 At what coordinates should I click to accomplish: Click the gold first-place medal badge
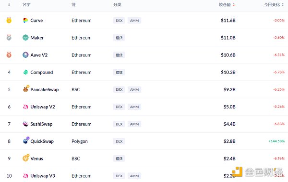tap(9, 20)
